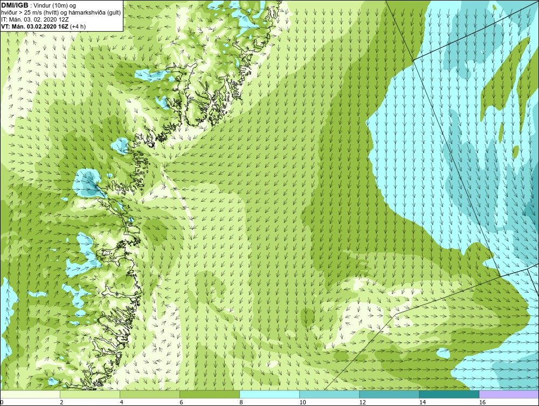Click the legend label '2'
The height and width of the screenshot is (406, 539).
[61, 402]
